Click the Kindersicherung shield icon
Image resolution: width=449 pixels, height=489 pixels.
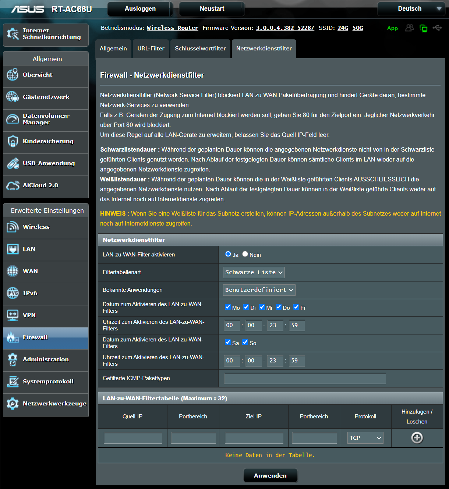(13, 141)
